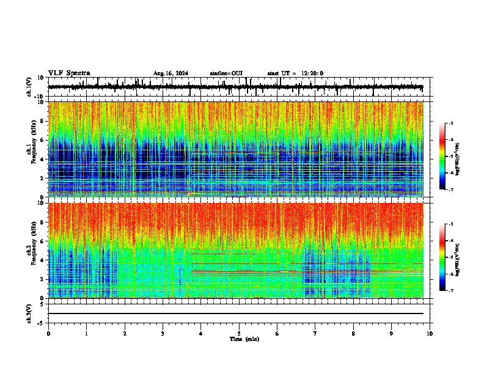The image size is (484, 374).
Task: Click the 'station=OUJ' label
Action: click(226, 73)
